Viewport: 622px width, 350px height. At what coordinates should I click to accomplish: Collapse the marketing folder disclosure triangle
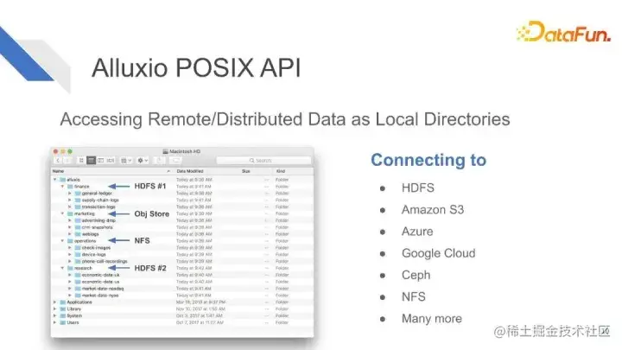62,213
